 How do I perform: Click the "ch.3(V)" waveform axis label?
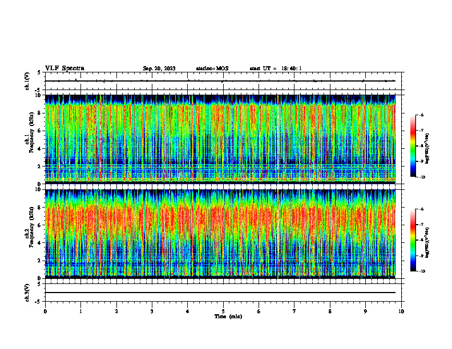27,293
